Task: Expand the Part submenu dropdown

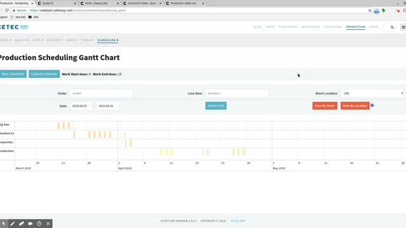Action: pyautogui.click(x=38, y=40)
